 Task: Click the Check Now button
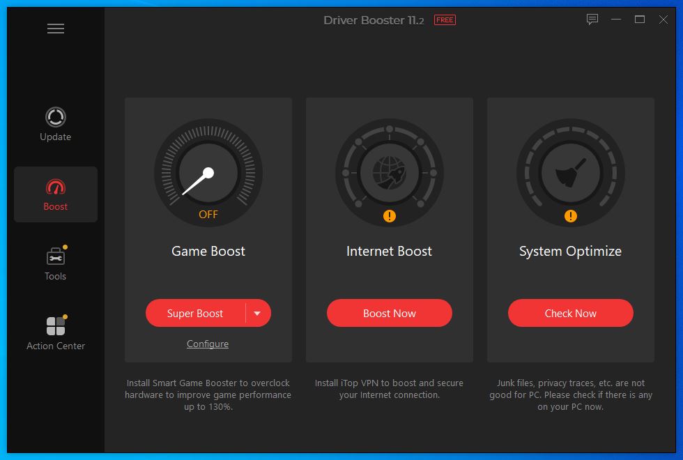571,313
